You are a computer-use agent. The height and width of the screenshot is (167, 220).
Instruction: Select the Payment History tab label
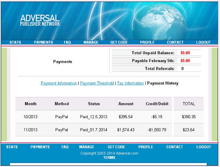pos(163,83)
